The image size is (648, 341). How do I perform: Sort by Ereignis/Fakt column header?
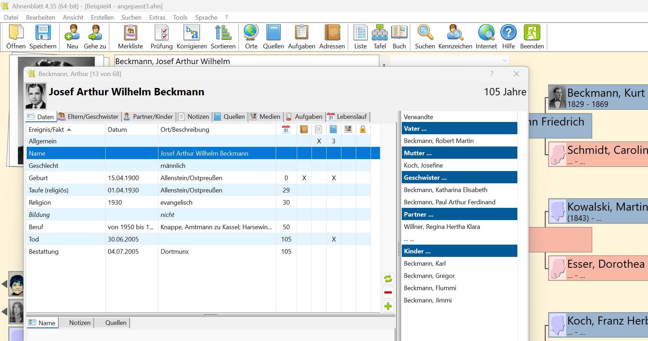tap(46, 130)
